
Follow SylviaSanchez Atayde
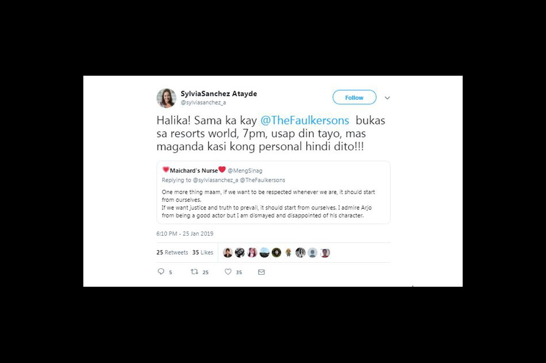[354, 97]
